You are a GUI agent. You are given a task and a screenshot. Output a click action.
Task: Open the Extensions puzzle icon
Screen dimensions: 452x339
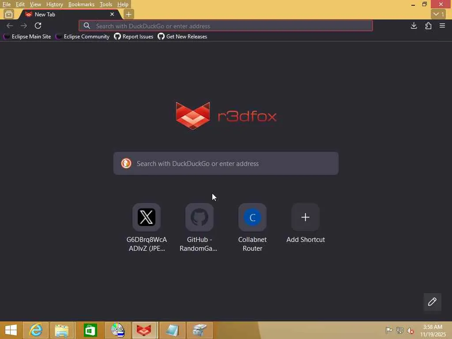[428, 26]
